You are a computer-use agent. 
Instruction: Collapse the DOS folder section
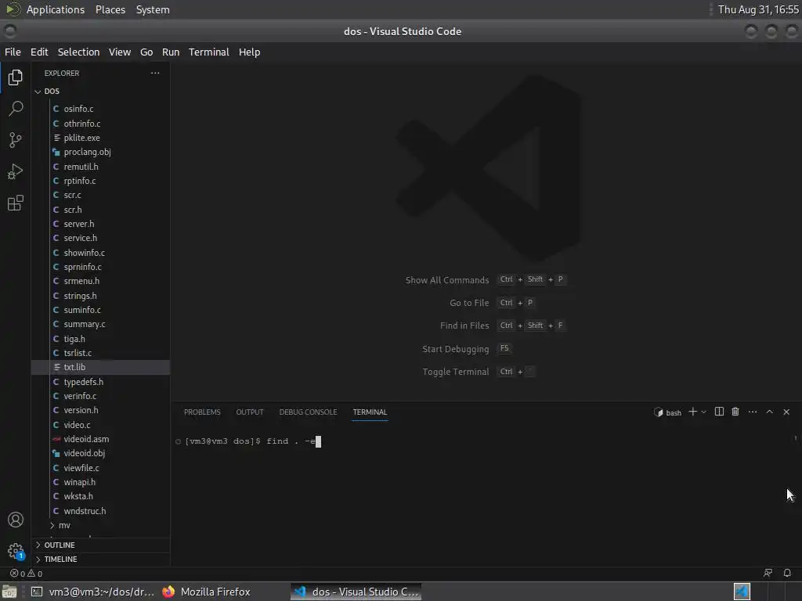click(100, 91)
